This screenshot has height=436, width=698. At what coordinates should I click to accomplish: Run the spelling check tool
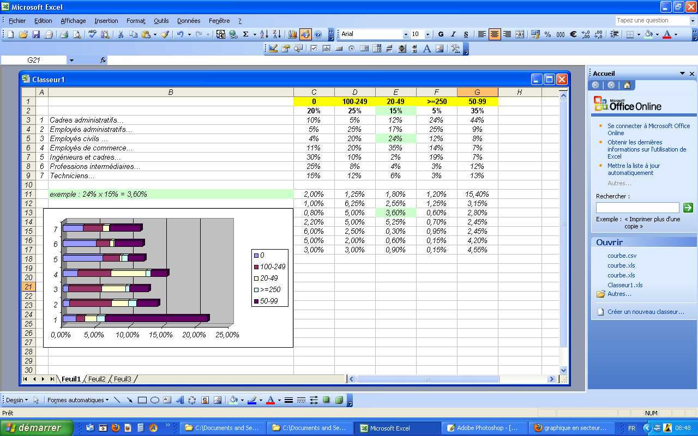92,34
